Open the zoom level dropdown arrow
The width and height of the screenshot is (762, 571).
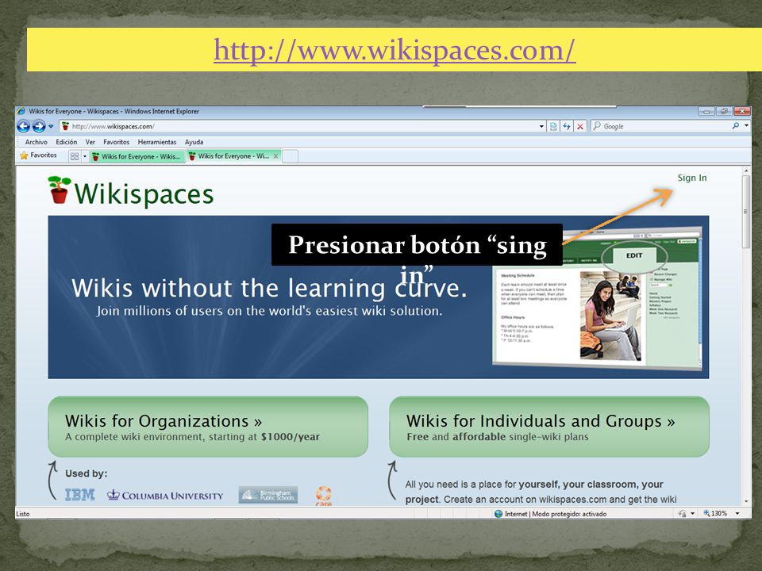pos(737,513)
